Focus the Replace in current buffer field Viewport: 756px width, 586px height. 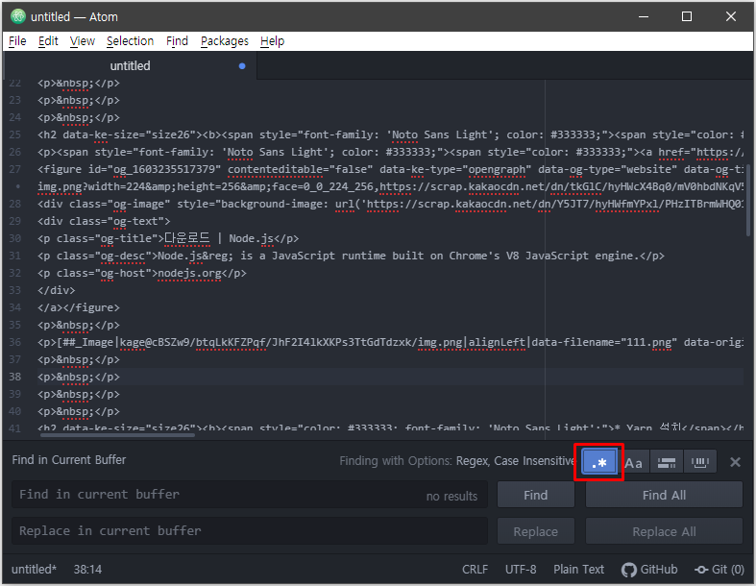click(249, 531)
